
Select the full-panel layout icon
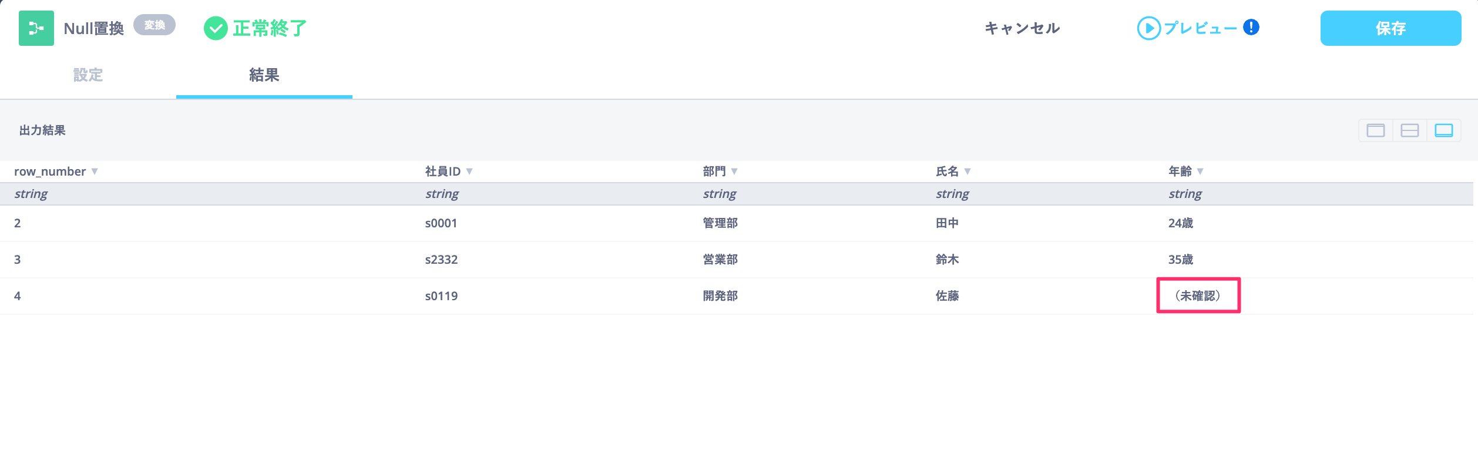(1376, 130)
